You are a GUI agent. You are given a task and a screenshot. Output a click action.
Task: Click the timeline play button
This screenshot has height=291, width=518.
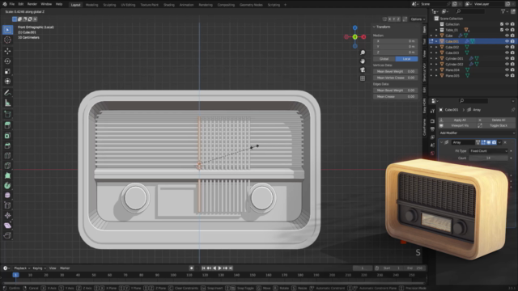coord(219,268)
